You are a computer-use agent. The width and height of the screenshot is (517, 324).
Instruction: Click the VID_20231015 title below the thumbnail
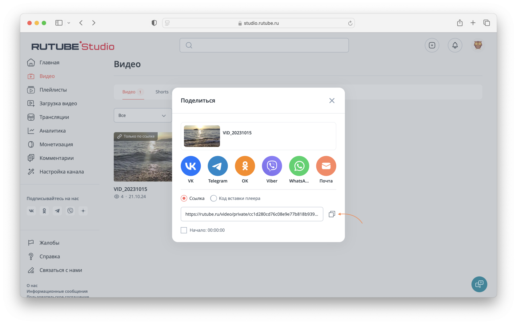(x=130, y=189)
